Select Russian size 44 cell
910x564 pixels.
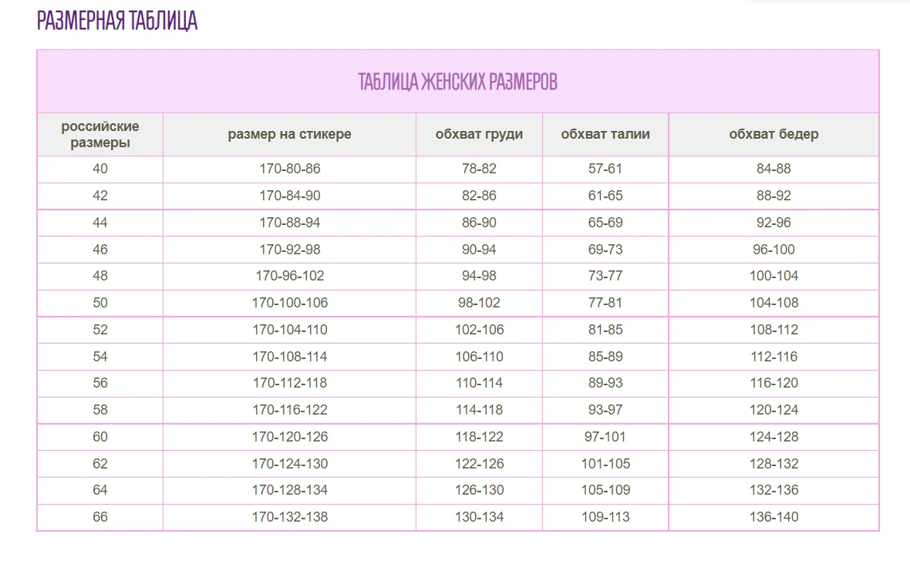(x=99, y=223)
